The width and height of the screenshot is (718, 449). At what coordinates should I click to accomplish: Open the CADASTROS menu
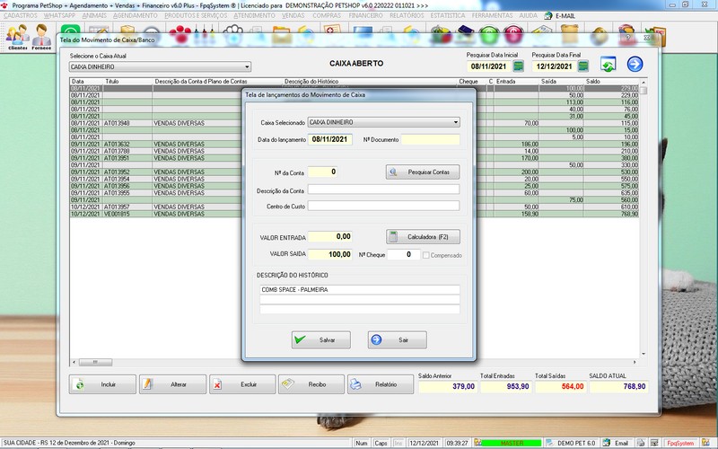(20, 15)
